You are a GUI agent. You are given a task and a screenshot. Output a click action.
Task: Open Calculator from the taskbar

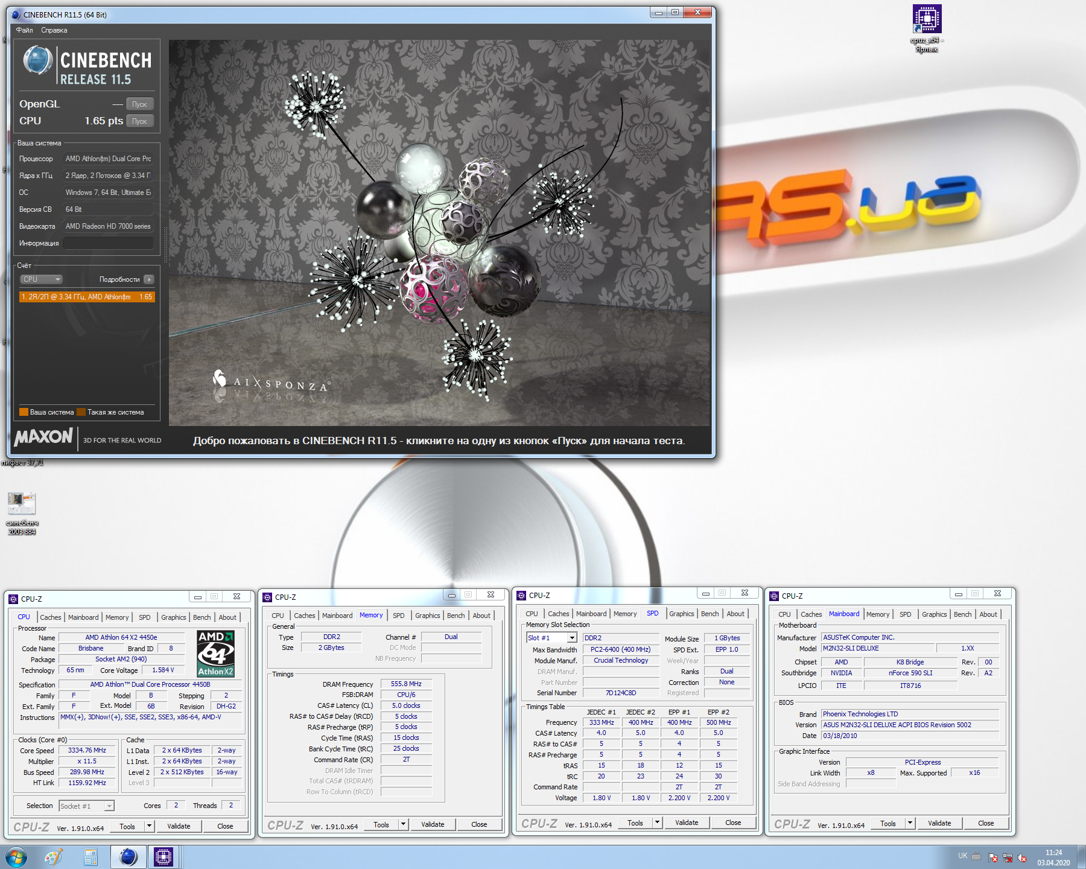click(x=91, y=857)
